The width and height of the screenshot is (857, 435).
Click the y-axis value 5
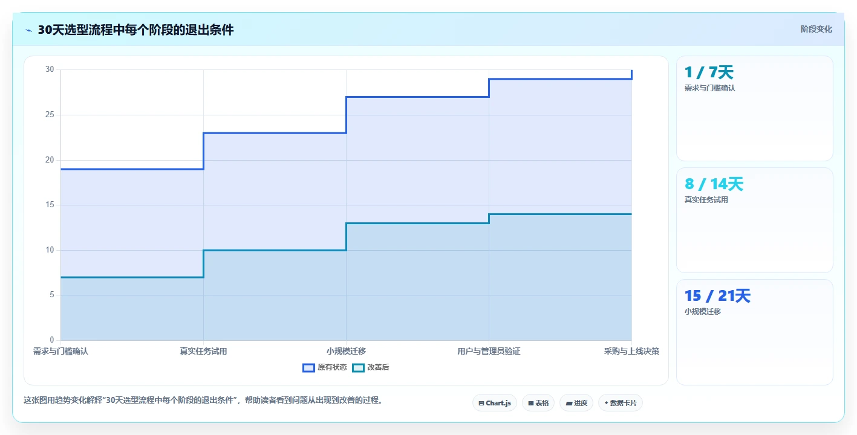pyautogui.click(x=52, y=295)
